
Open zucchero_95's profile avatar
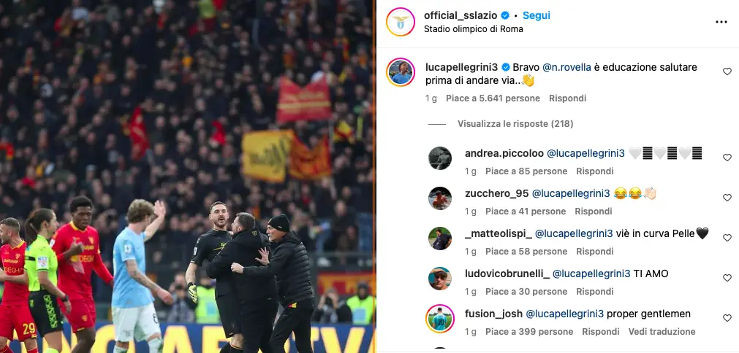point(440,198)
